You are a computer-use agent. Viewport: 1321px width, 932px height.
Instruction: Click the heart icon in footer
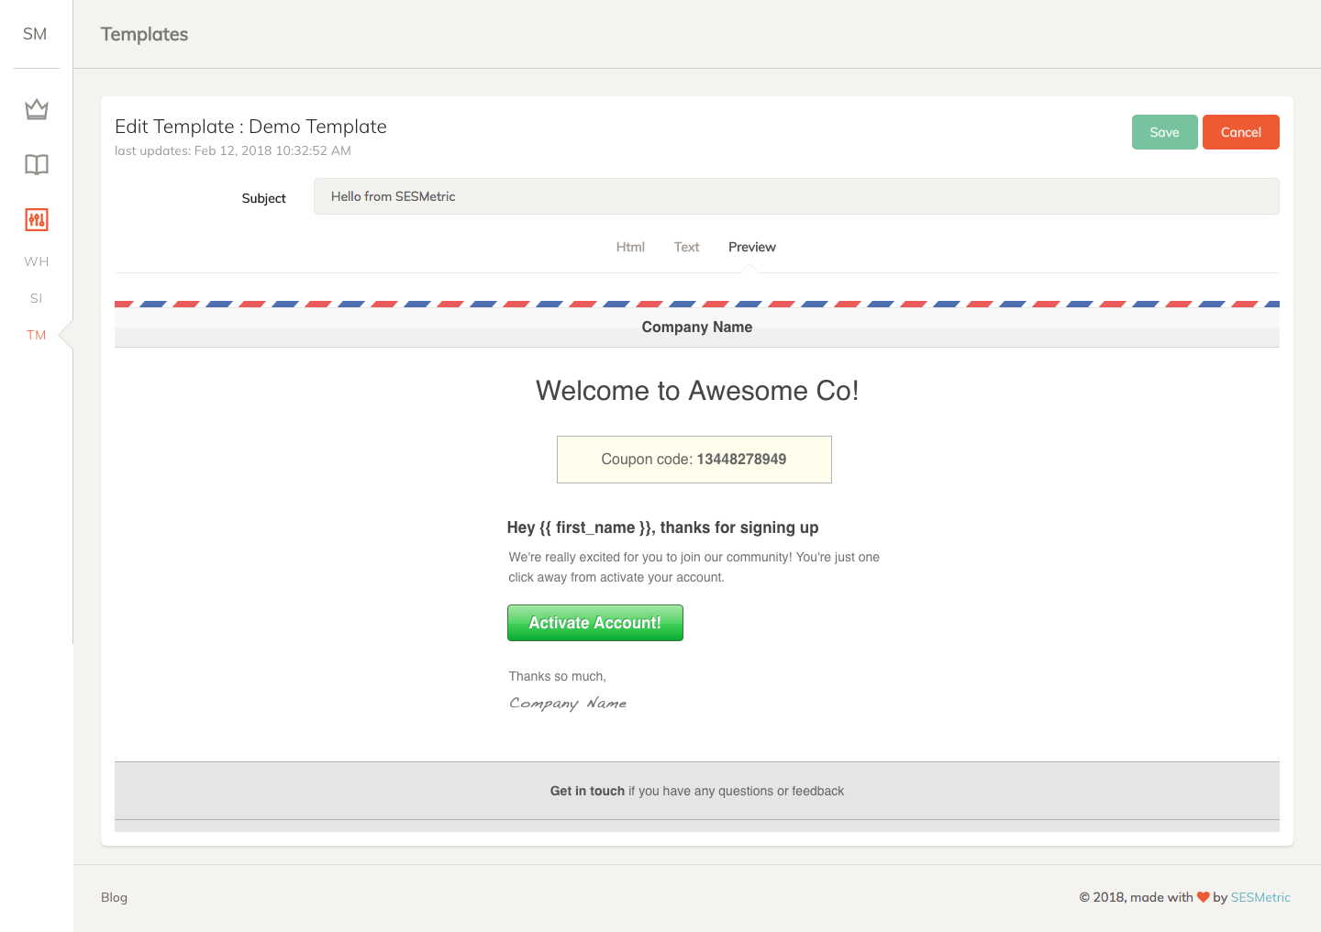coord(1204,897)
